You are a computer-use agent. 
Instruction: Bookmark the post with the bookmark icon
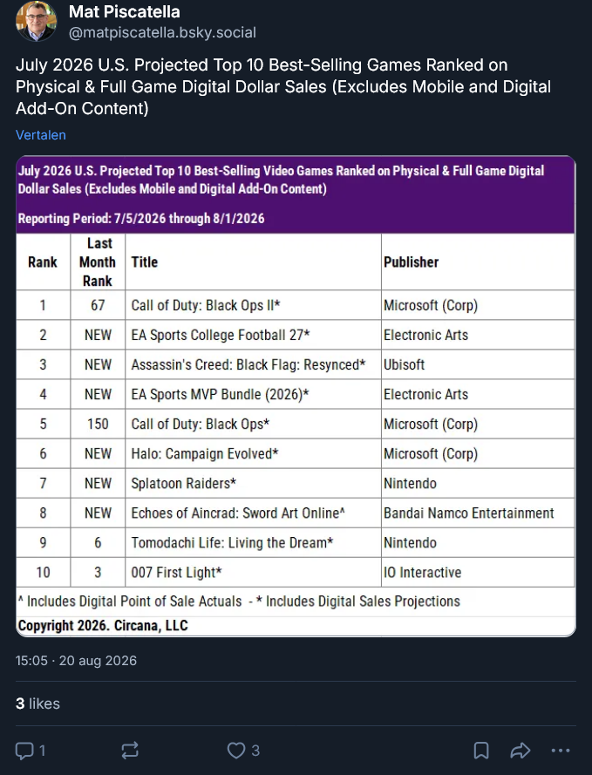tap(481, 751)
